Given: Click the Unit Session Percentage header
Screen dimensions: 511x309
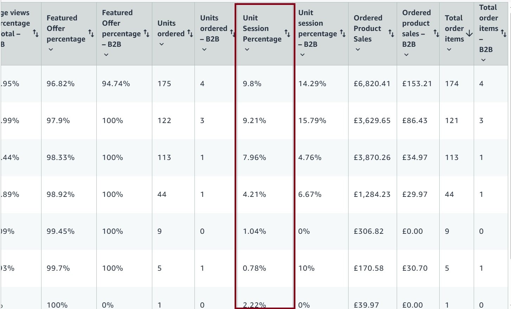Looking at the screenshot, I should (x=262, y=28).
